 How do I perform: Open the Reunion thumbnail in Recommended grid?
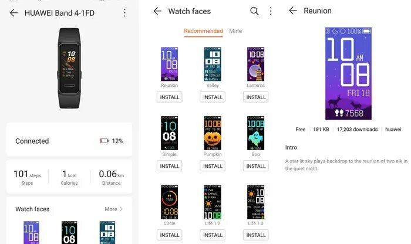click(169, 64)
